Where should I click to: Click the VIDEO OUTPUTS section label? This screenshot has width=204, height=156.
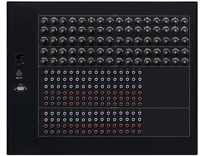pos(114,46)
